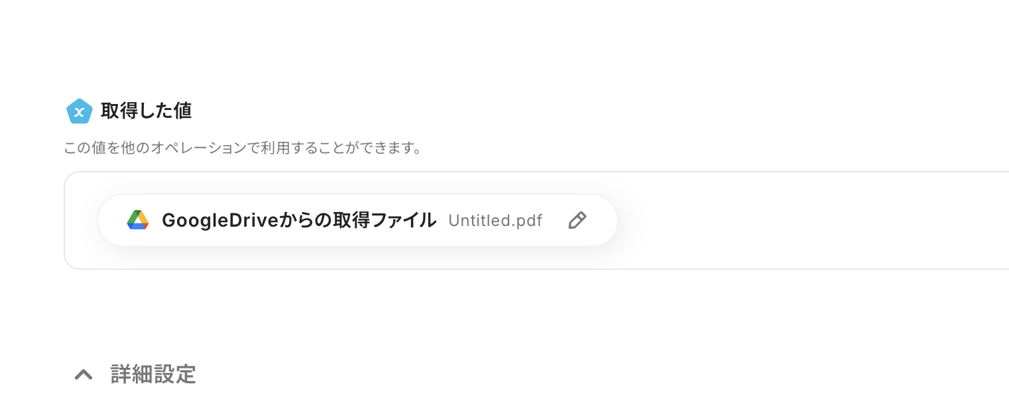Click the gray upward caret next to 詳細設定
This screenshot has width=1009, height=395.
(x=84, y=374)
